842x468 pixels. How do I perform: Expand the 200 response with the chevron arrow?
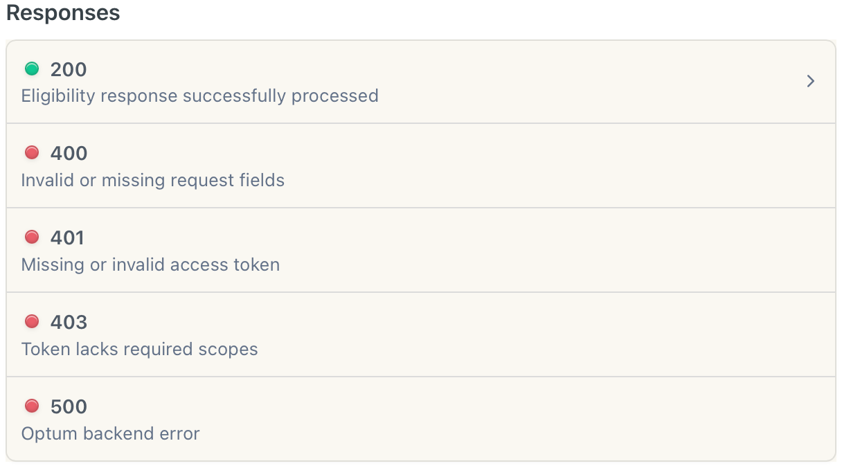[x=811, y=82]
